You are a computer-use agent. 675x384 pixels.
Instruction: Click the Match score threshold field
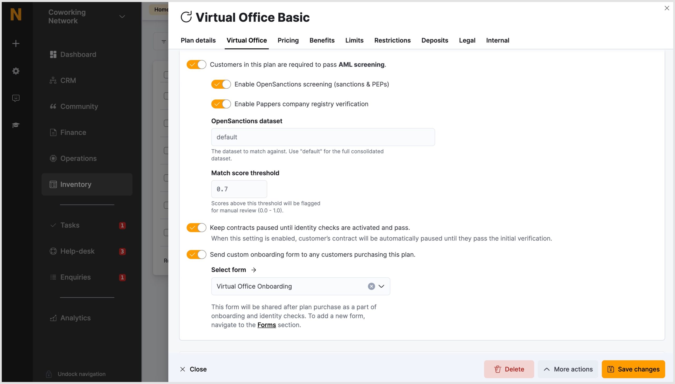[x=239, y=189]
